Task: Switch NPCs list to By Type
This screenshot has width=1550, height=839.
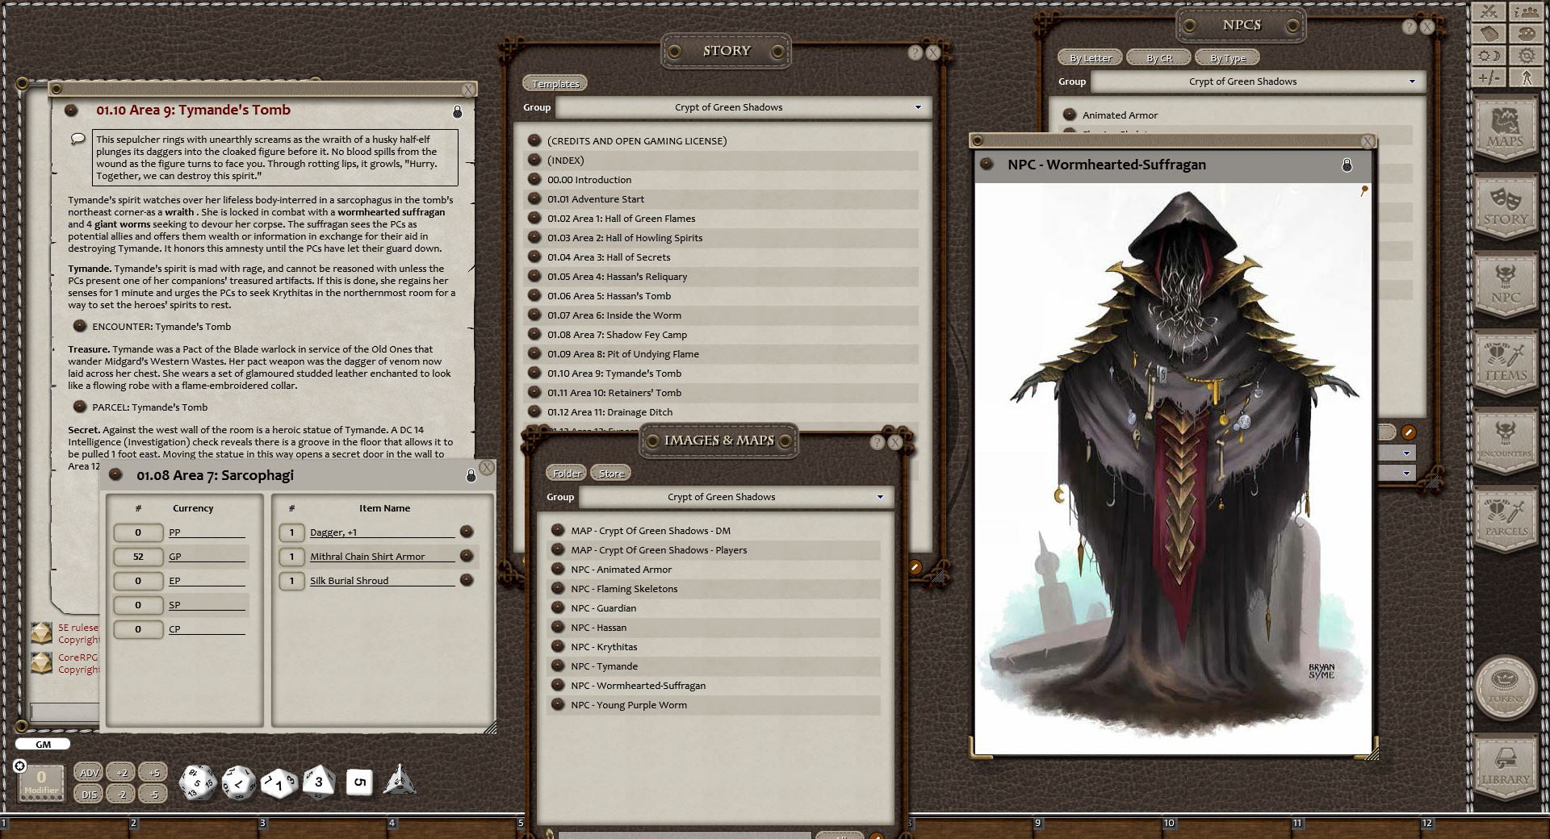Action: [1228, 58]
